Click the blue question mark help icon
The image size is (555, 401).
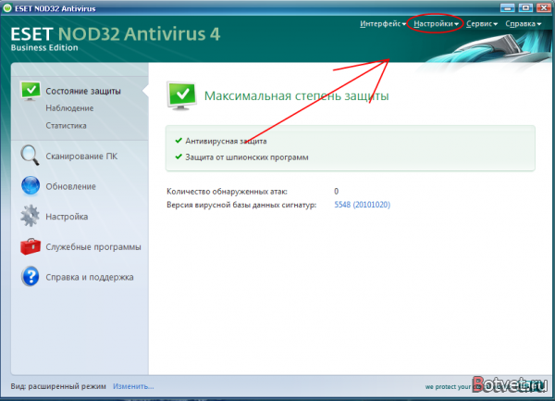(31, 276)
